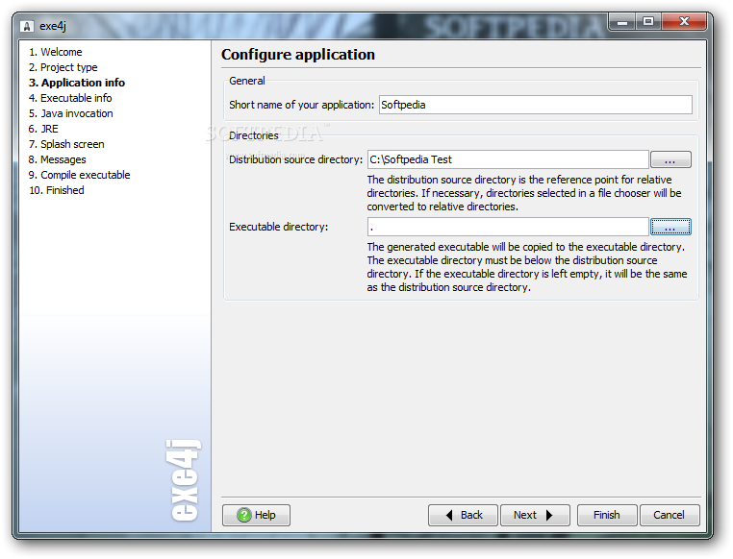Screen dimensions: 733x559
Task: Browse for the executable directory
Action: tap(670, 227)
